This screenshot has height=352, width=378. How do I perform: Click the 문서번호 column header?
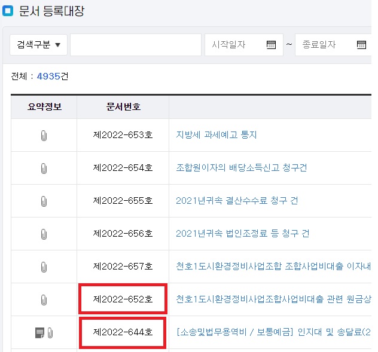click(x=123, y=107)
